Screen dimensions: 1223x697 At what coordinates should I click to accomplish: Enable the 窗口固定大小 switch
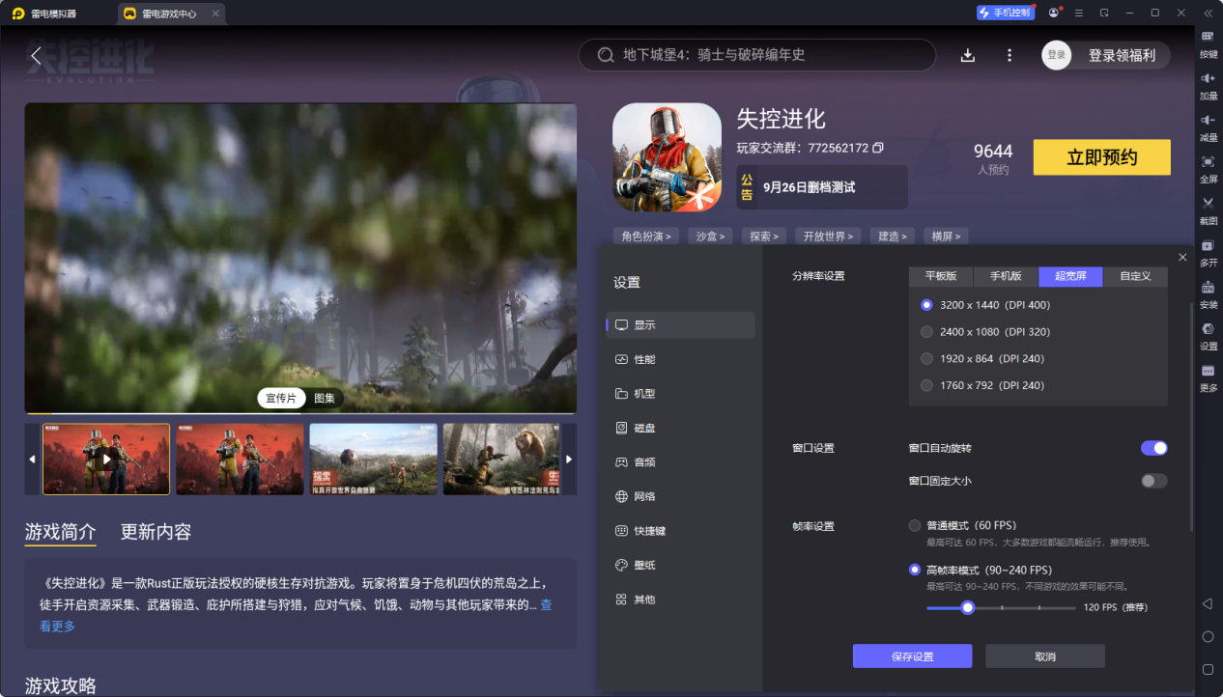(x=1153, y=481)
